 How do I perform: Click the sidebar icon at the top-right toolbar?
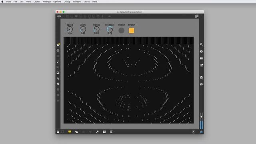tap(197, 16)
